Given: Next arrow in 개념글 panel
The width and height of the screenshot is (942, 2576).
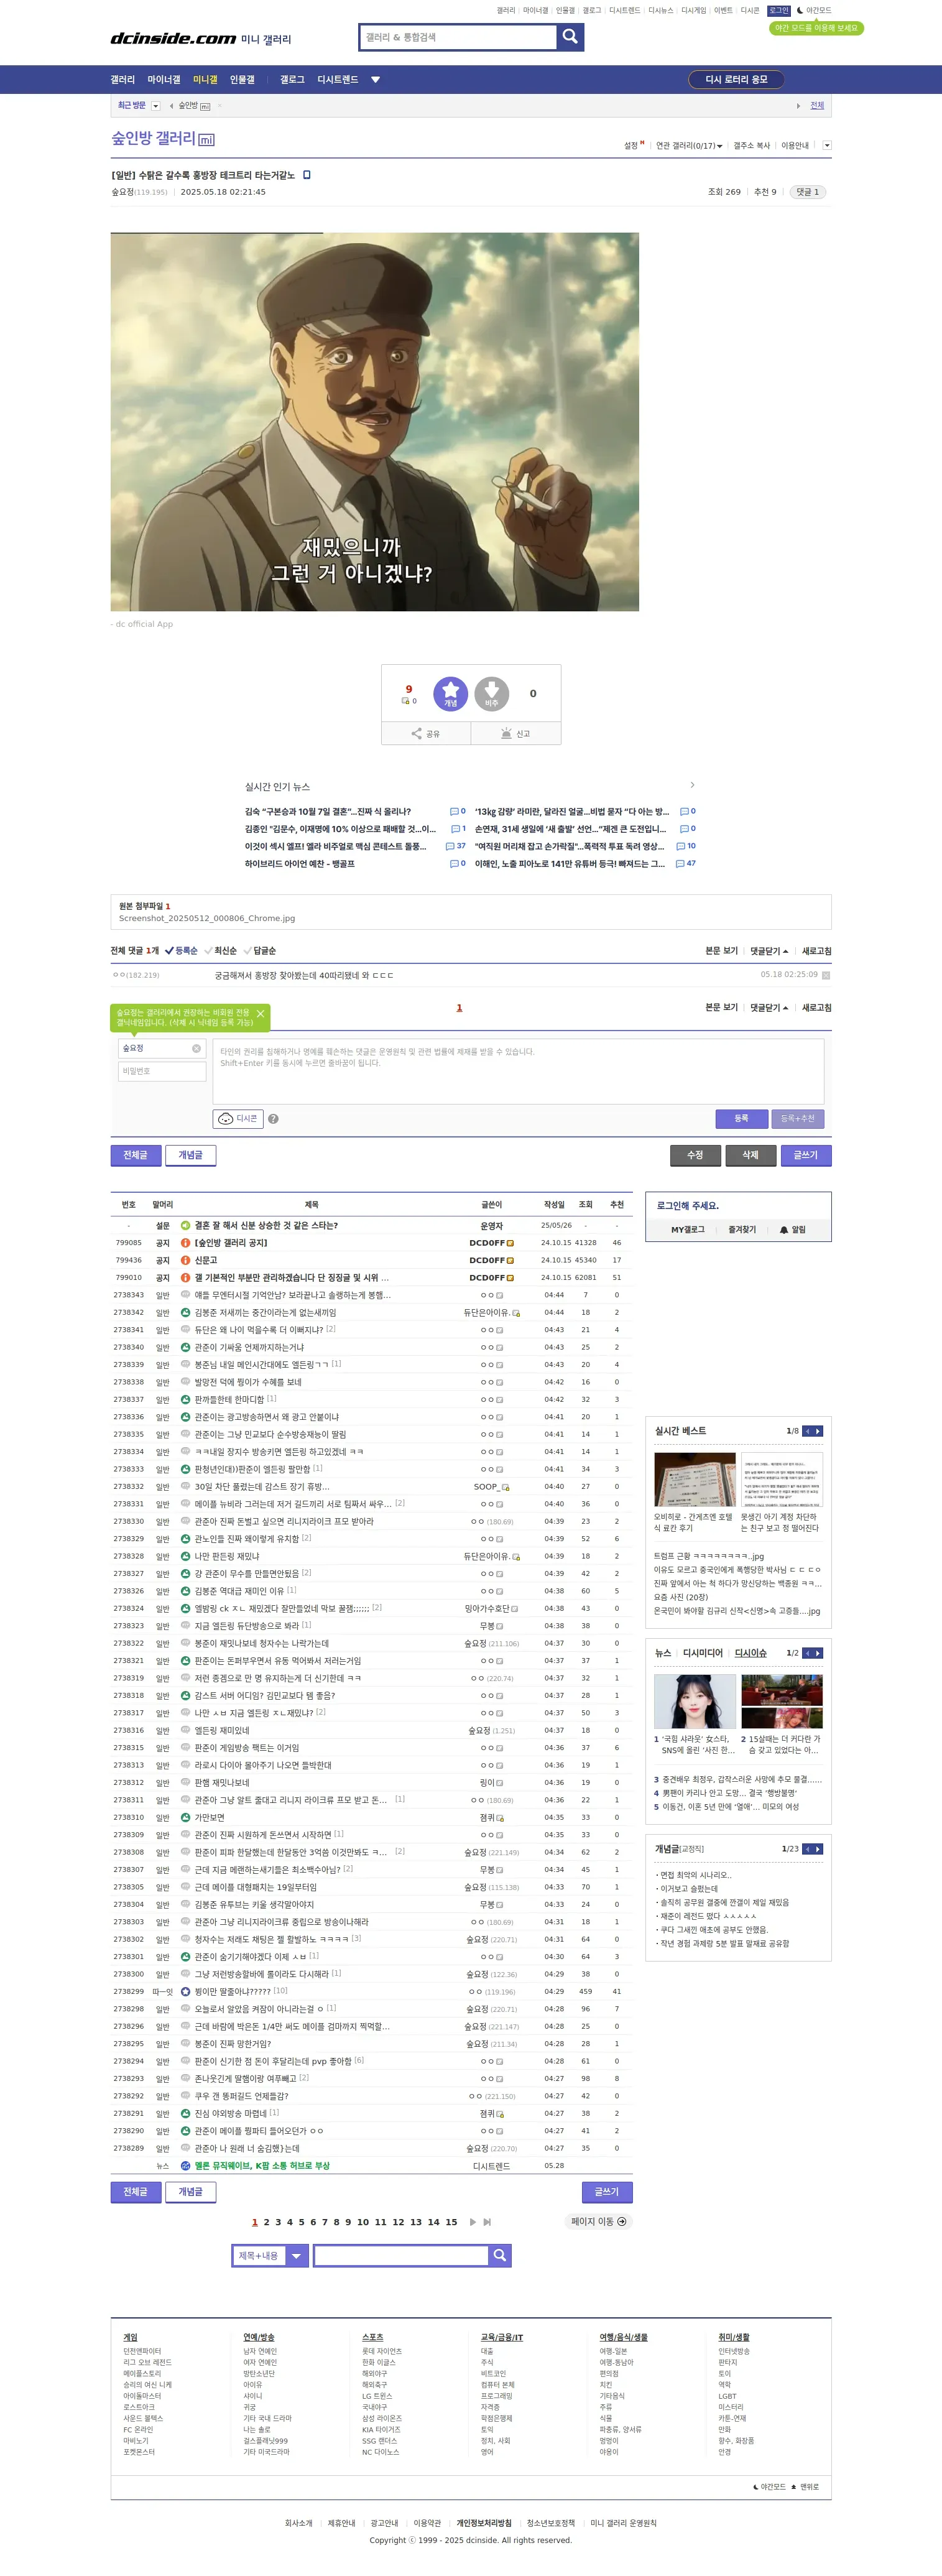Looking at the screenshot, I should pos(818,1849).
